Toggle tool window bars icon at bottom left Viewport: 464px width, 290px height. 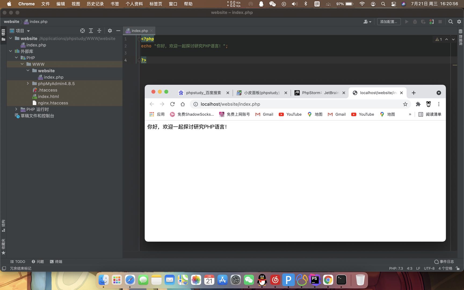coord(4,268)
